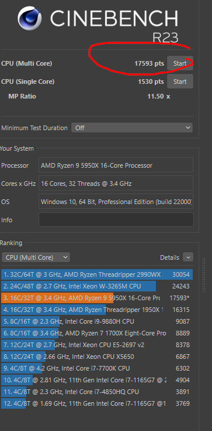Screen dimensions: 212x431
Task: Start the CPU Single Core benchmark
Action: [x=180, y=82]
